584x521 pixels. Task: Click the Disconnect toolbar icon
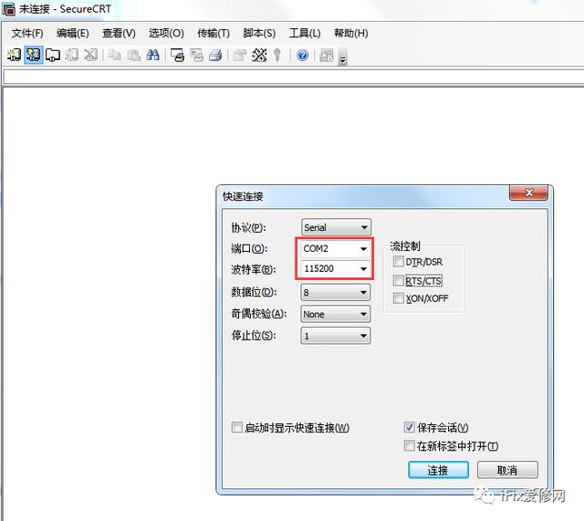pyautogui.click(x=90, y=55)
